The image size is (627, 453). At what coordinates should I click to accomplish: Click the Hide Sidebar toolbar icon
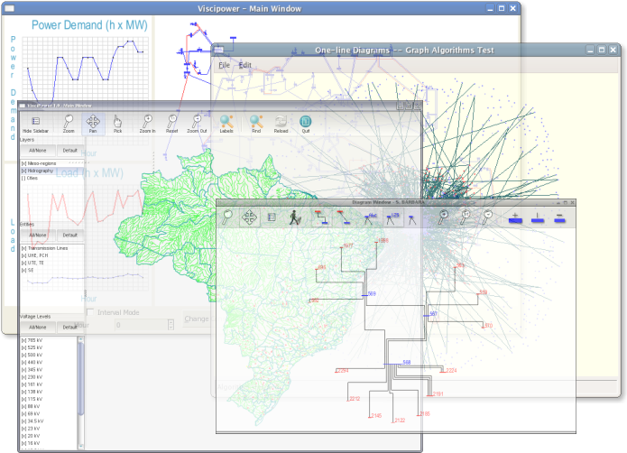35,124
